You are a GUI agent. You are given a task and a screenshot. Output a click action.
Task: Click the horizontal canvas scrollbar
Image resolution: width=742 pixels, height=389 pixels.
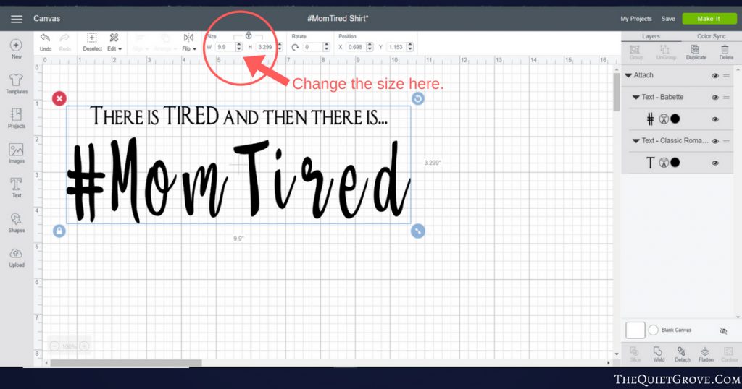[x=126, y=363]
